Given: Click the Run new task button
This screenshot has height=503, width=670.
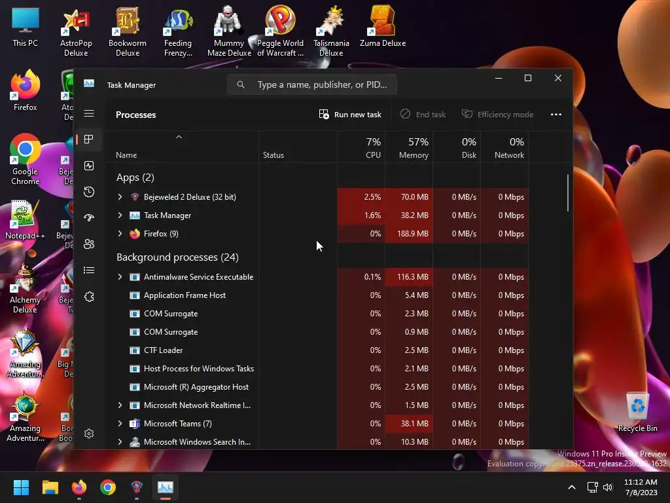Looking at the screenshot, I should point(350,114).
